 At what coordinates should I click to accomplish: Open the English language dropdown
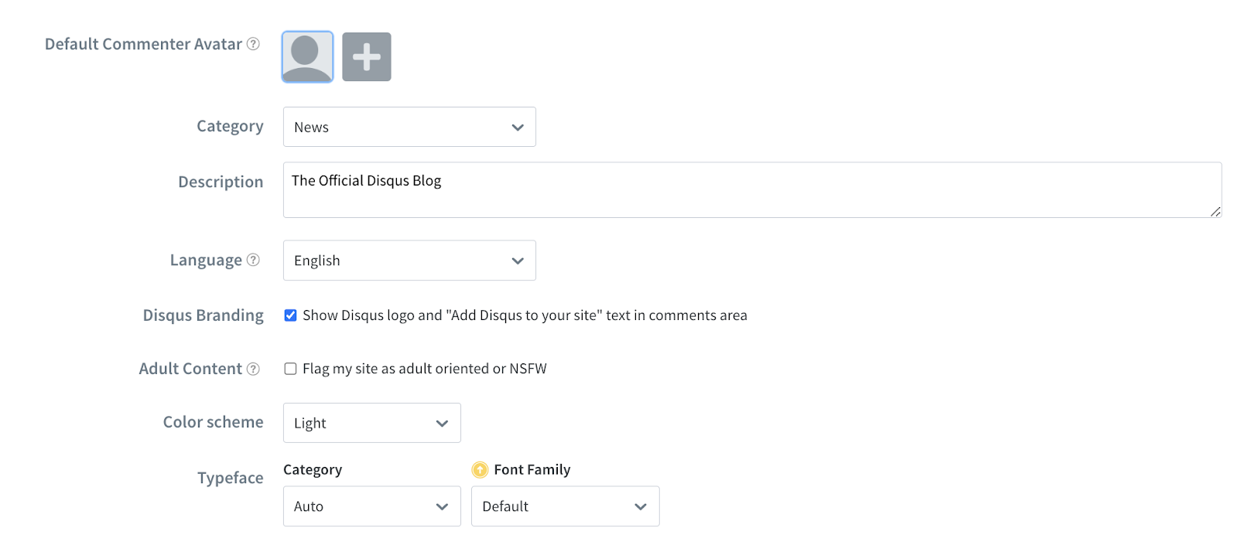point(409,261)
